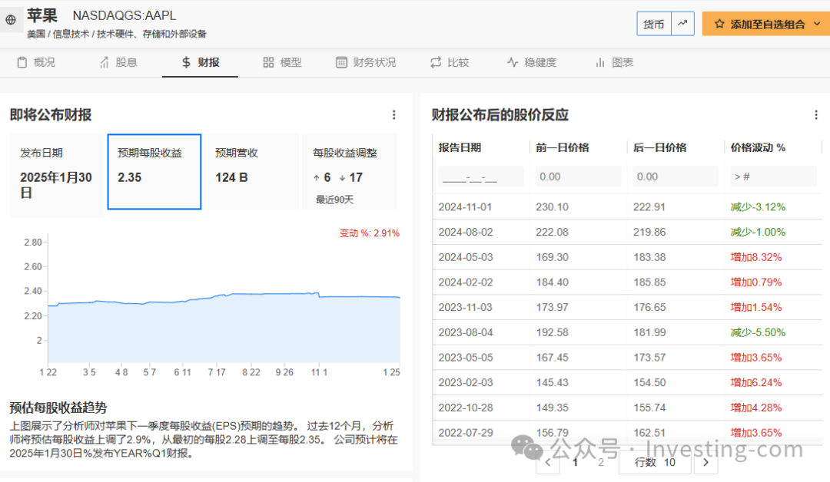This screenshot has height=482, width=830.
Task: Click the 货币 button
Action: [654, 24]
